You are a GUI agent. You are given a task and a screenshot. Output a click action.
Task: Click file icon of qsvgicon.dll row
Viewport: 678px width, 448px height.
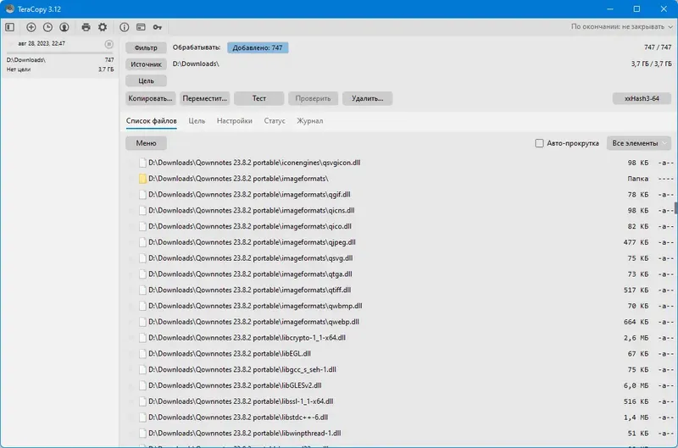(142, 163)
